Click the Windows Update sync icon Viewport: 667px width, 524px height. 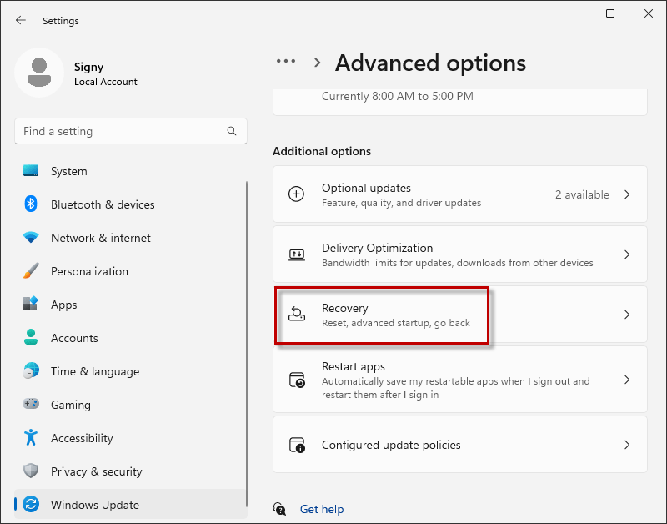pos(31,505)
